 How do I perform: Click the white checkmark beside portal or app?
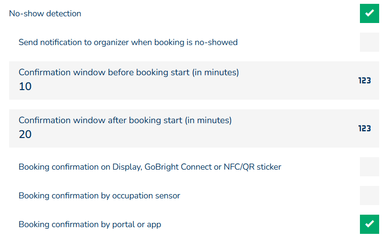tap(369, 224)
